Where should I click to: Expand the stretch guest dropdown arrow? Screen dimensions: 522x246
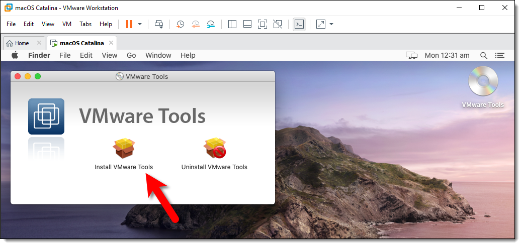pyautogui.click(x=331, y=24)
